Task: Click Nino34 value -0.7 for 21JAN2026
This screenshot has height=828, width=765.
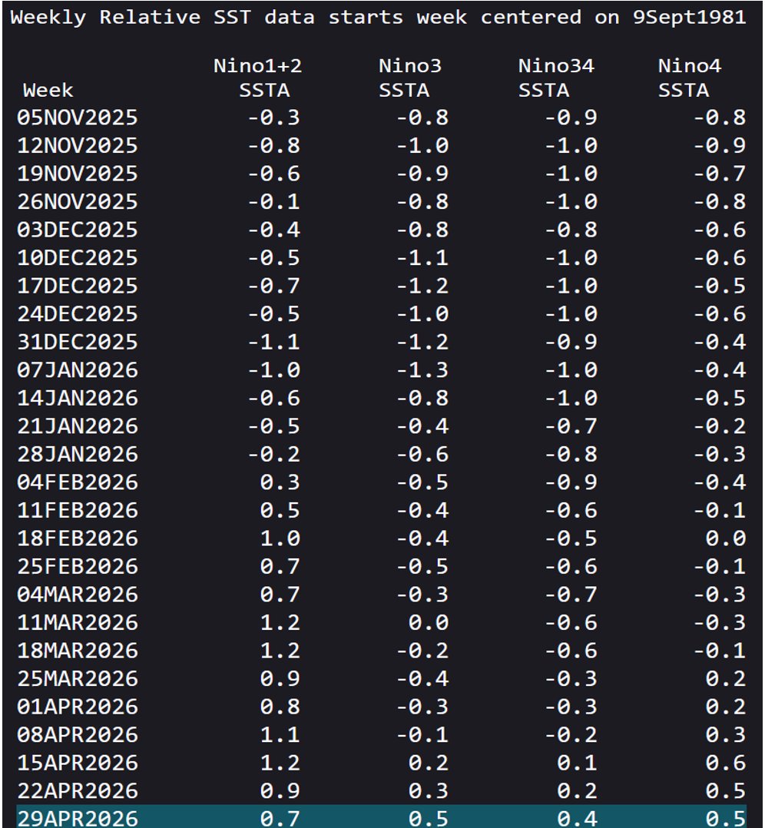Action: 571,426
